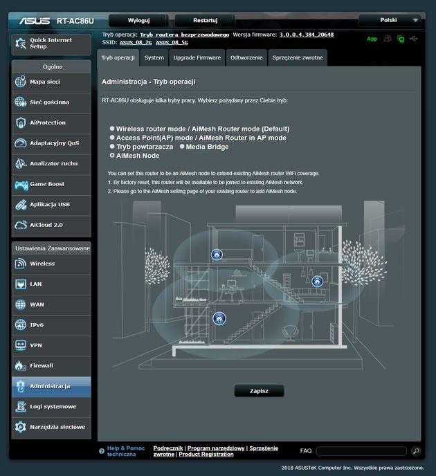Image resolution: width=436 pixels, height=476 pixels.
Task: Click the Zapisz button
Action: [259, 391]
